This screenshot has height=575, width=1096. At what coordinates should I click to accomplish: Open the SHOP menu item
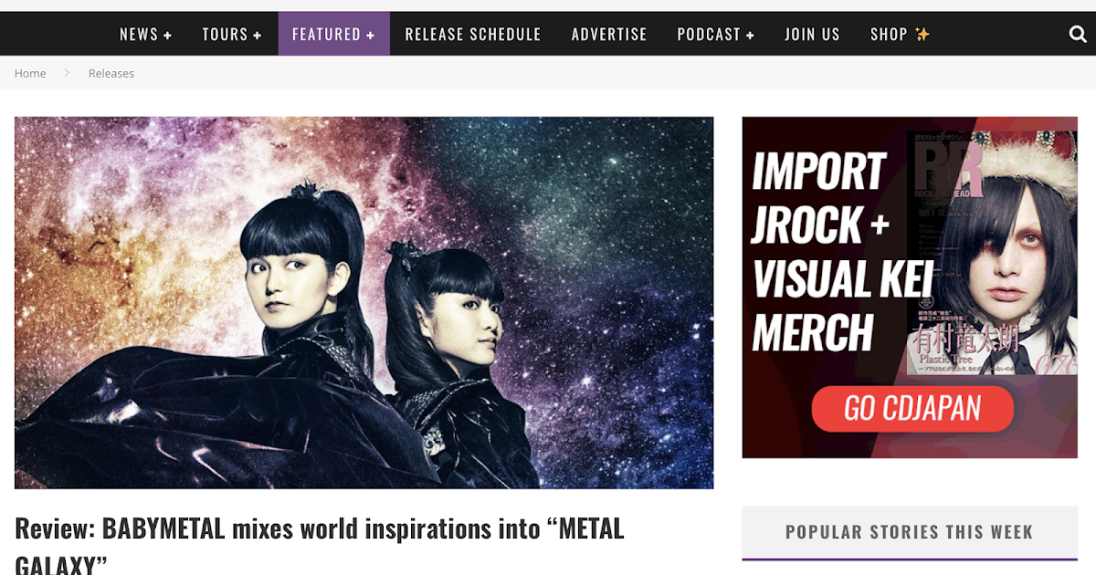pos(889,34)
